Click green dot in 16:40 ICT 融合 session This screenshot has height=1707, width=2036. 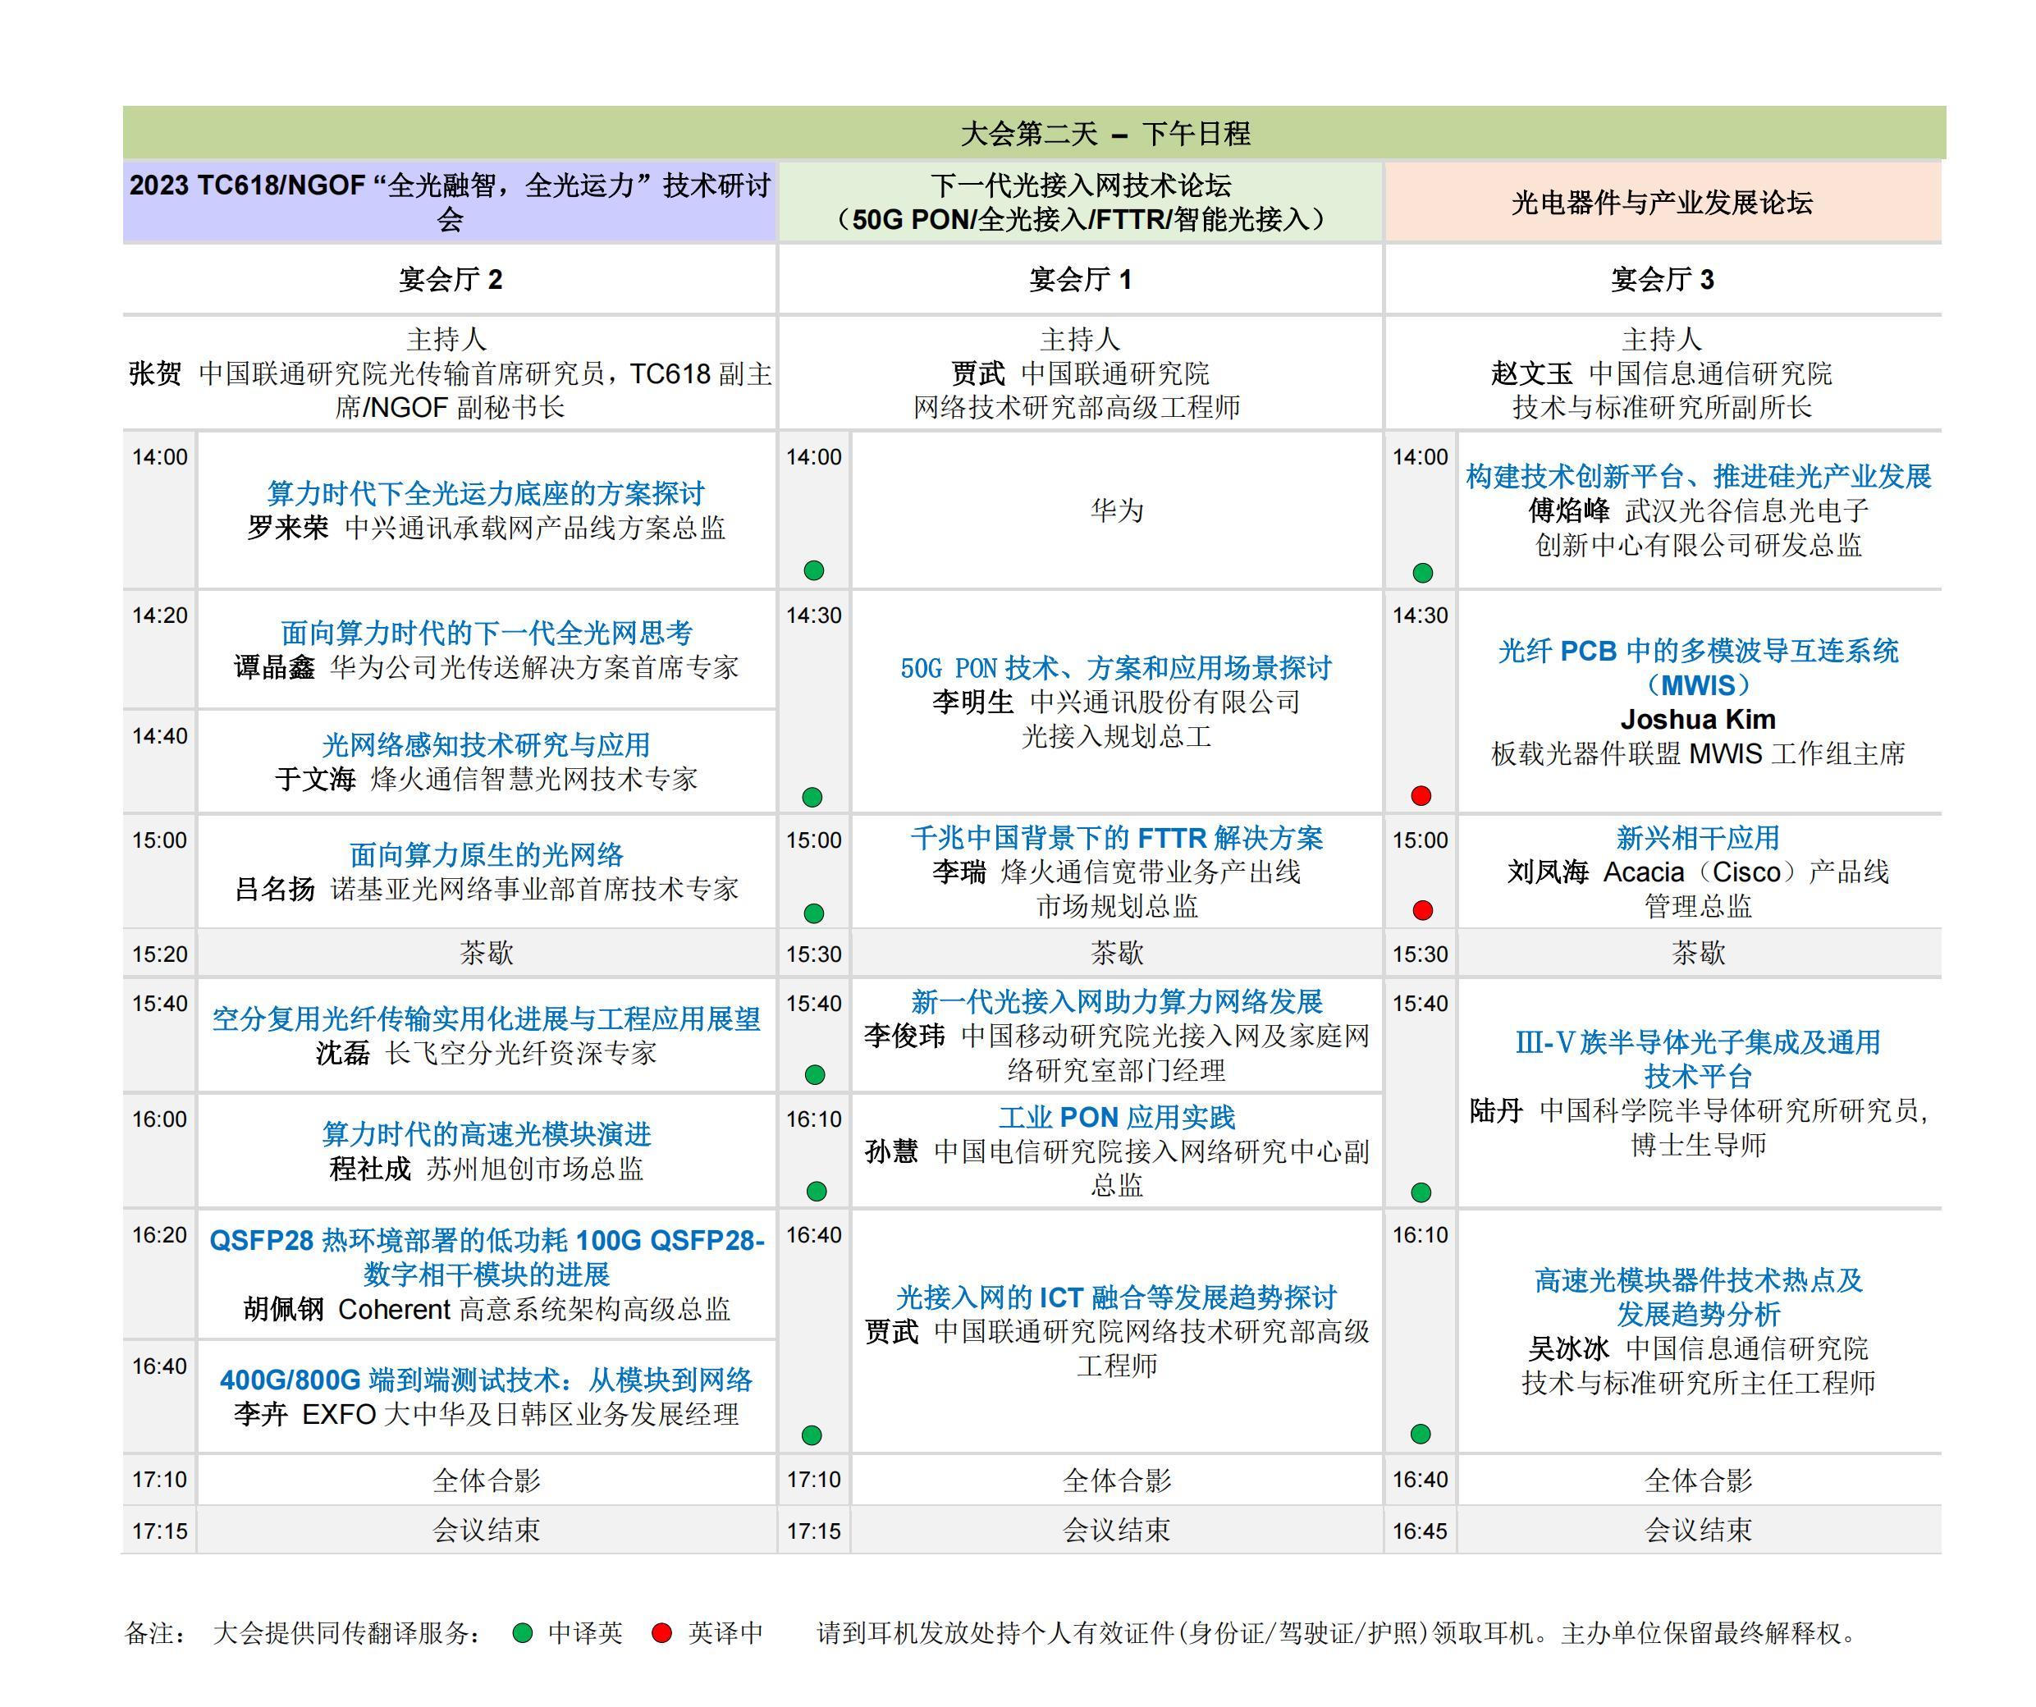(812, 1435)
